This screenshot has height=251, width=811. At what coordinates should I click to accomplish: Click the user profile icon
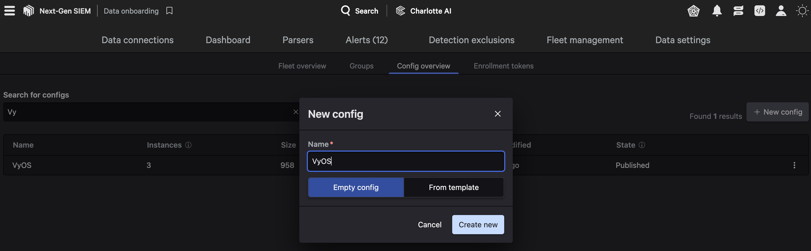tap(781, 11)
